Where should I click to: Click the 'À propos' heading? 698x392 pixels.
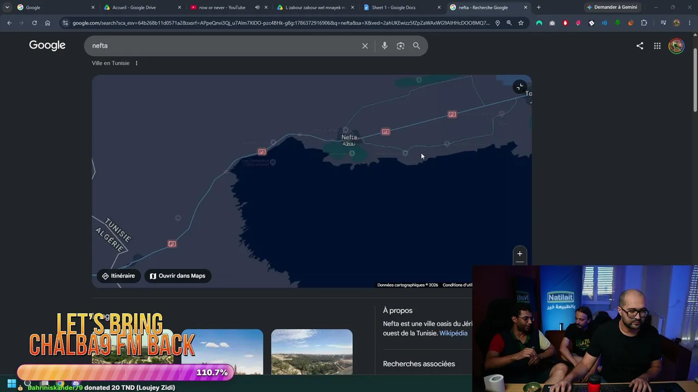(x=398, y=310)
